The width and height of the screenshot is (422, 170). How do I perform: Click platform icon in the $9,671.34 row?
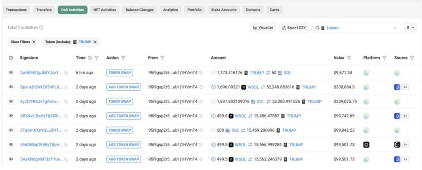[366, 73]
